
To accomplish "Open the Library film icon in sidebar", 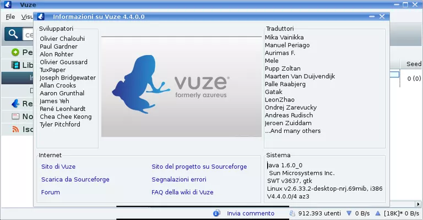I will point(15,65).
